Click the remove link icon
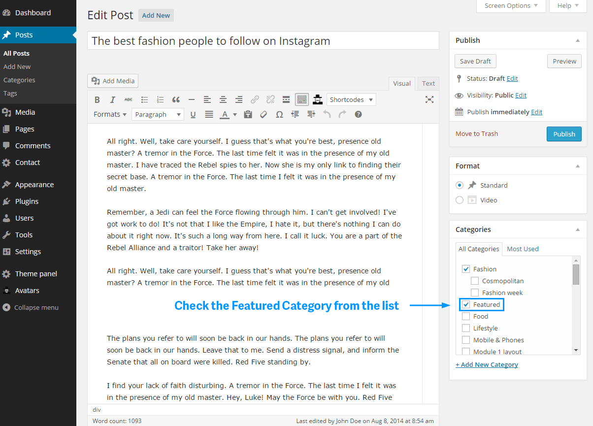 pos(270,99)
